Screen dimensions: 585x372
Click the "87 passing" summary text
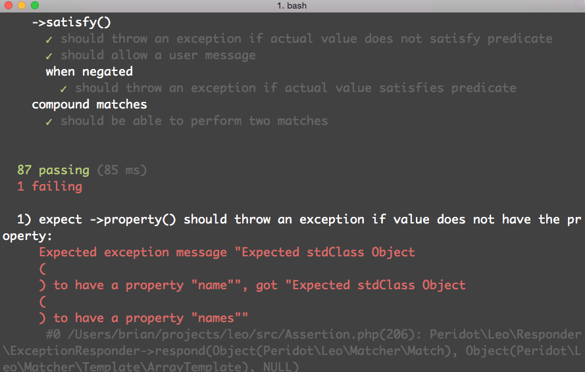click(53, 170)
